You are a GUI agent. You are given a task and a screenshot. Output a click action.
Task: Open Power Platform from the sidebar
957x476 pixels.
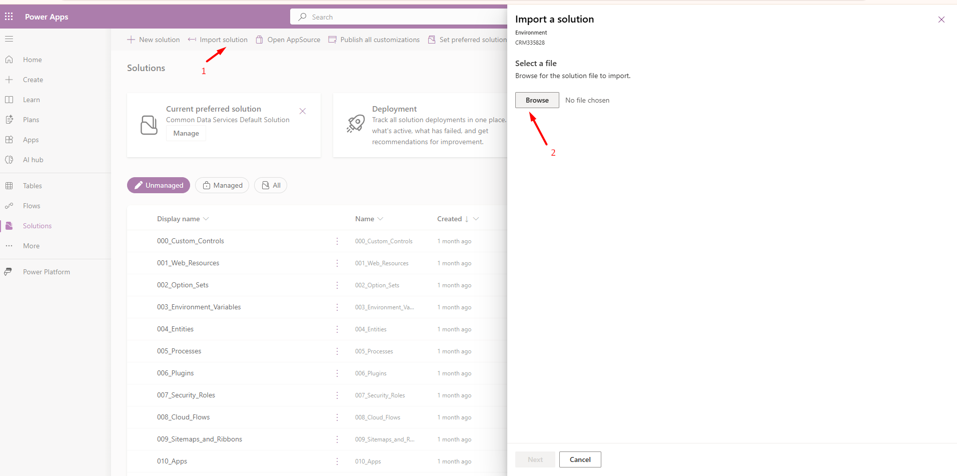(46, 272)
